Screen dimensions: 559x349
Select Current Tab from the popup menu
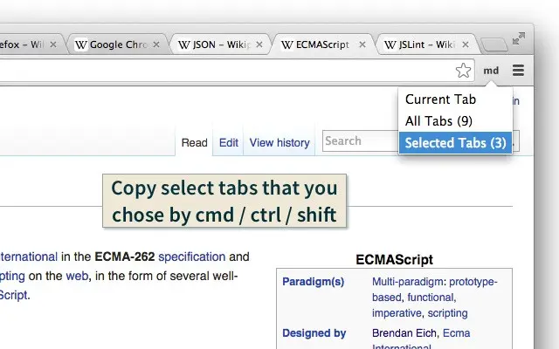[x=440, y=99]
